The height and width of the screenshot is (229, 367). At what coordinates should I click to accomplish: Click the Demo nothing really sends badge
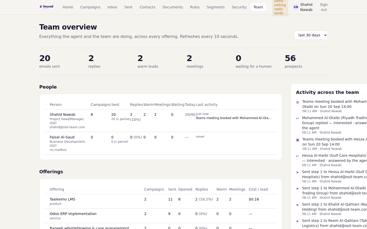point(280,7)
